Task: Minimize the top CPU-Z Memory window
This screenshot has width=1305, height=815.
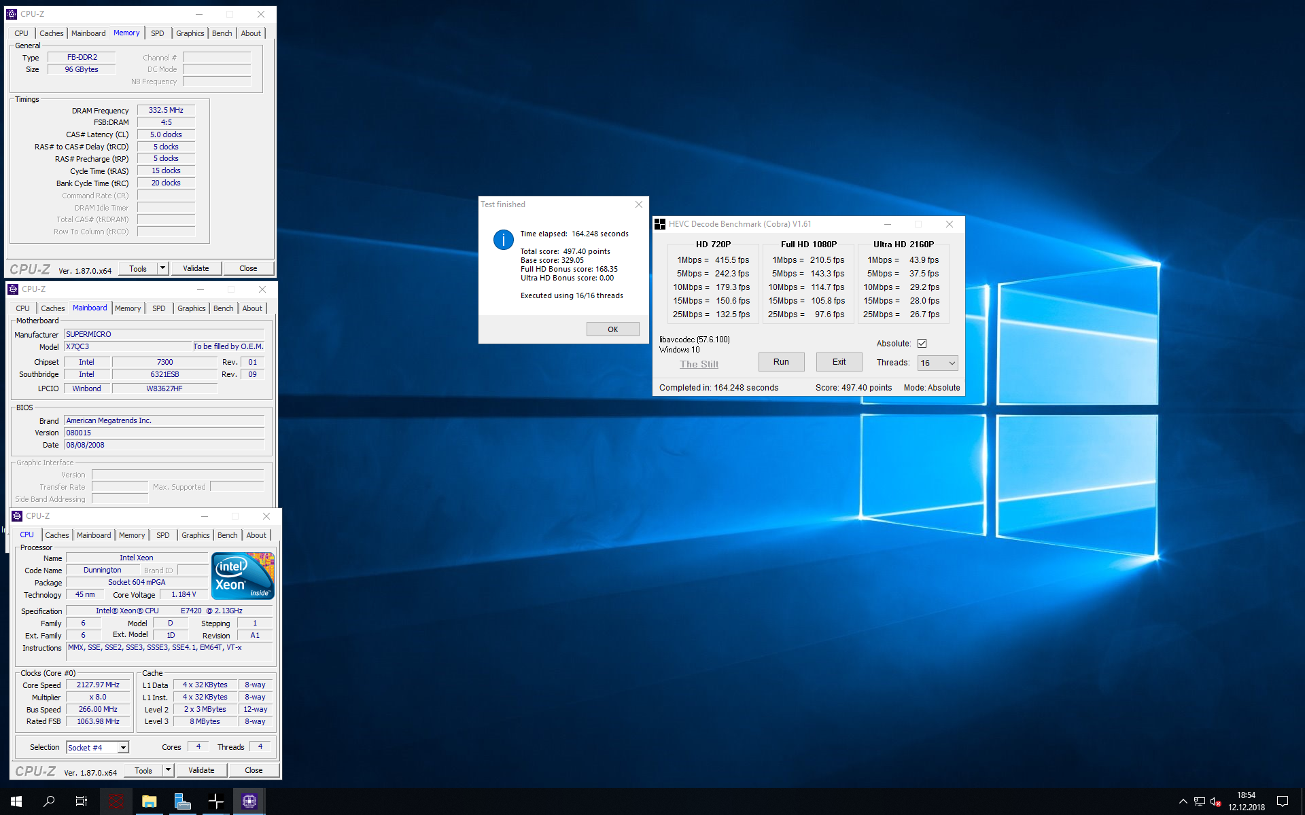Action: point(199,14)
